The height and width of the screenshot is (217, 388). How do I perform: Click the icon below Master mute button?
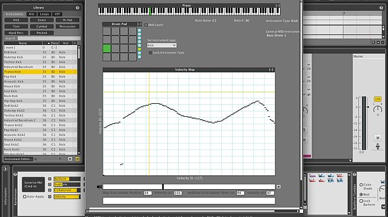[x=377, y=146]
